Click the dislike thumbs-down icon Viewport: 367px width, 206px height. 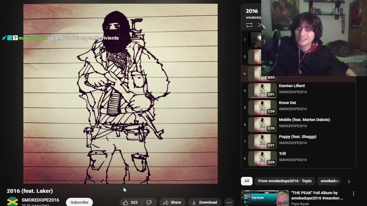pyautogui.click(x=149, y=202)
